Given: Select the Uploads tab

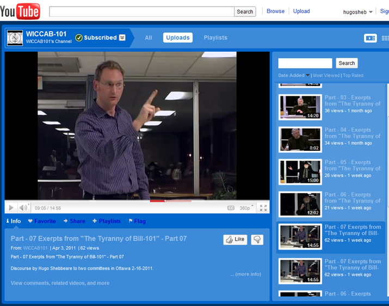Looking at the screenshot, I should coord(177,38).
